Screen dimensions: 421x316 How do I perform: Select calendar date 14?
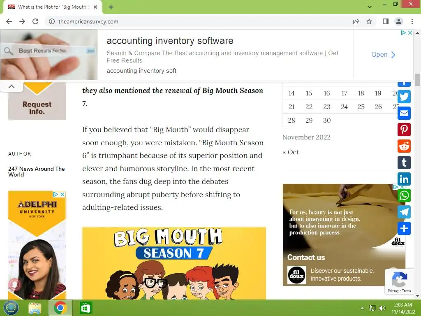click(x=291, y=93)
